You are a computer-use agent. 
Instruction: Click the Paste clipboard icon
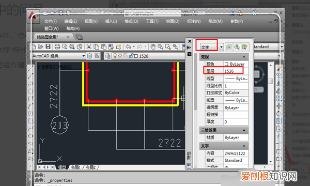(x=104, y=47)
